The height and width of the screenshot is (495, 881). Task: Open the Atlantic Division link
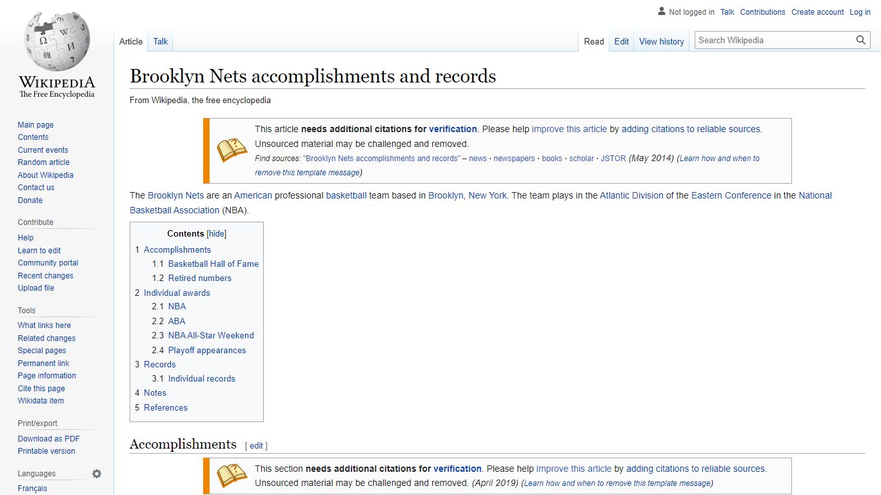pyautogui.click(x=631, y=195)
